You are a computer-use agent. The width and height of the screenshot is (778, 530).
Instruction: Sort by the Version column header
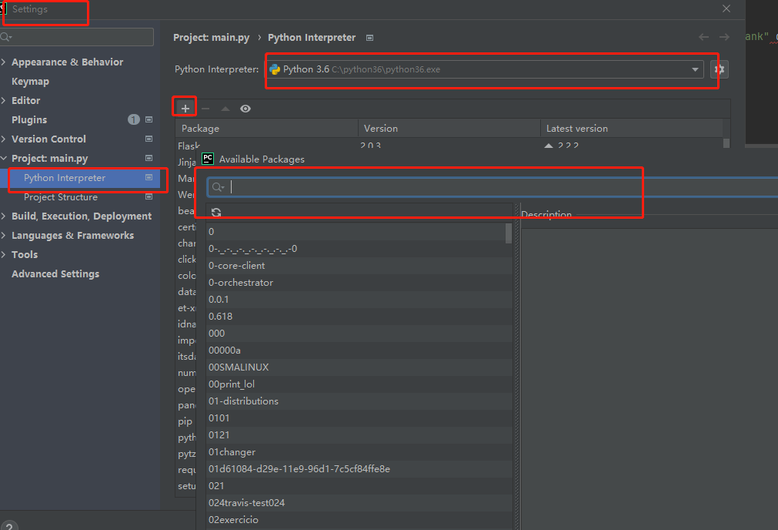pyautogui.click(x=449, y=128)
